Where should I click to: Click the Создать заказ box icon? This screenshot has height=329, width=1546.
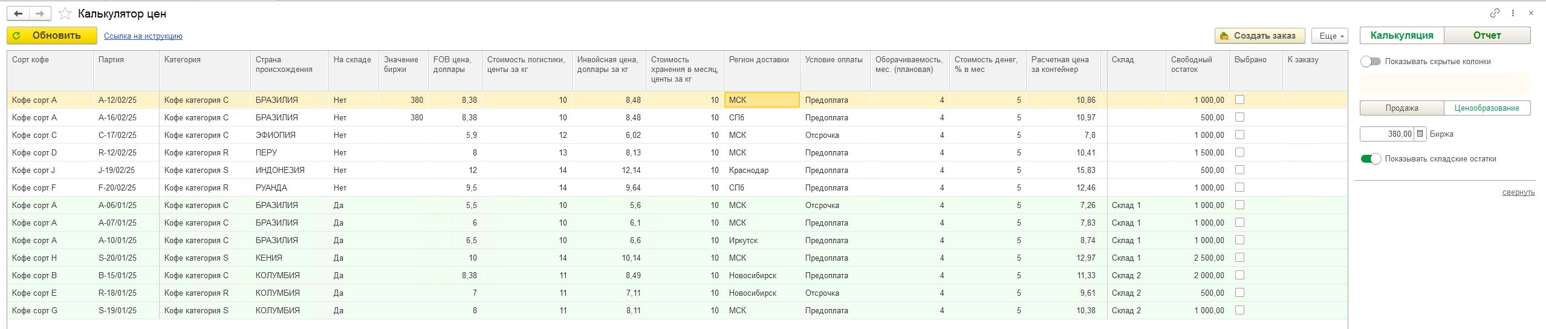click(1224, 36)
